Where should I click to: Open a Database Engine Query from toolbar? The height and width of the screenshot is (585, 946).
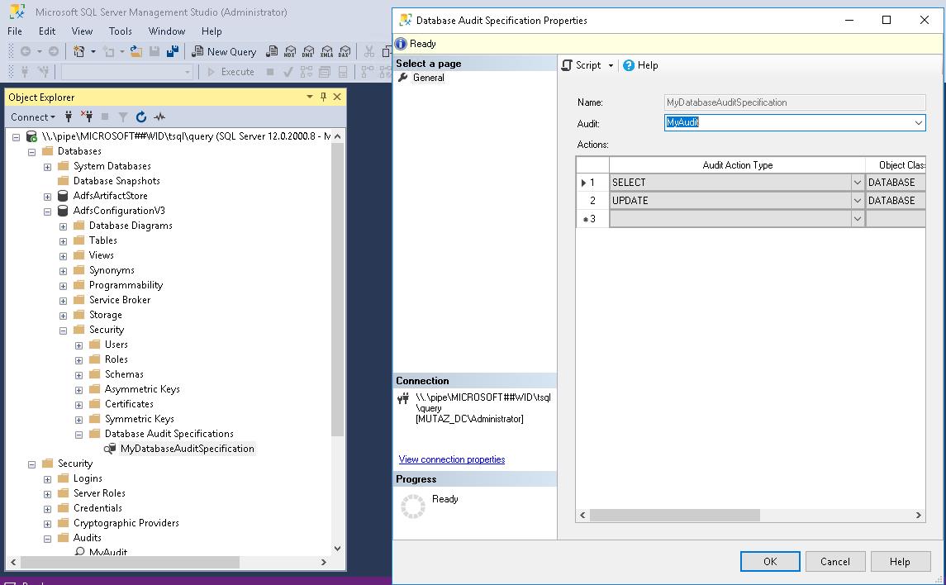[x=272, y=52]
